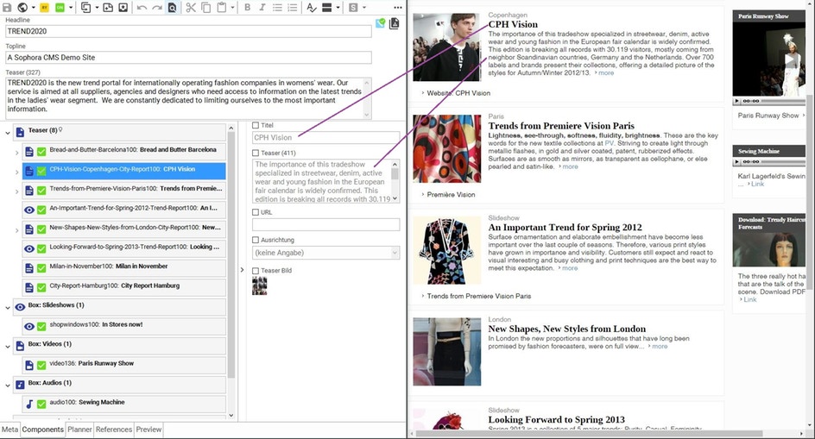Expand the Trends-from-Premiere-Vision-Paris100 row
The image size is (815, 439).
tap(16, 191)
